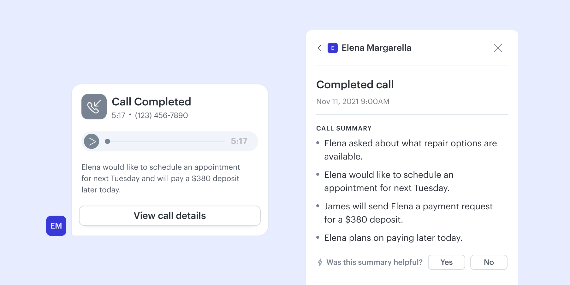Image resolution: width=570 pixels, height=285 pixels.
Task: Close the call details panel
Action: point(498,48)
